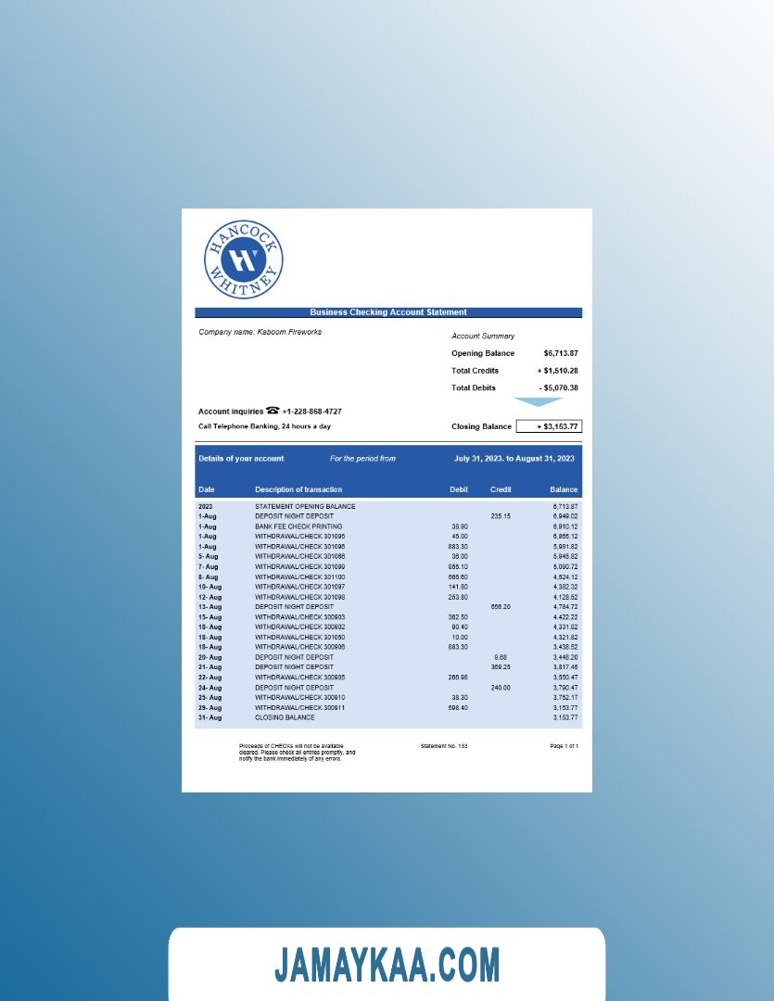The width and height of the screenshot is (774, 1001).
Task: Click the STATEMENT OPENING BALANCE row
Action: click(x=305, y=506)
